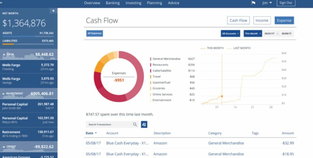Viewport: 313px width, 158px height.
Task: Click the Account column header
Action: coord(112,133)
